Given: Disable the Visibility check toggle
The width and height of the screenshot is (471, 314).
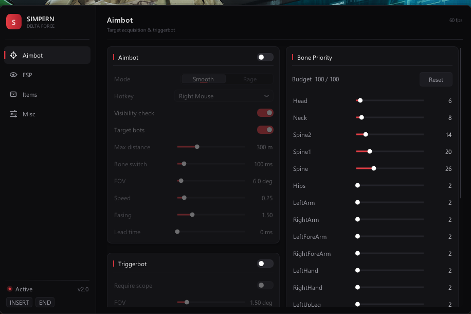Looking at the screenshot, I should tap(265, 113).
